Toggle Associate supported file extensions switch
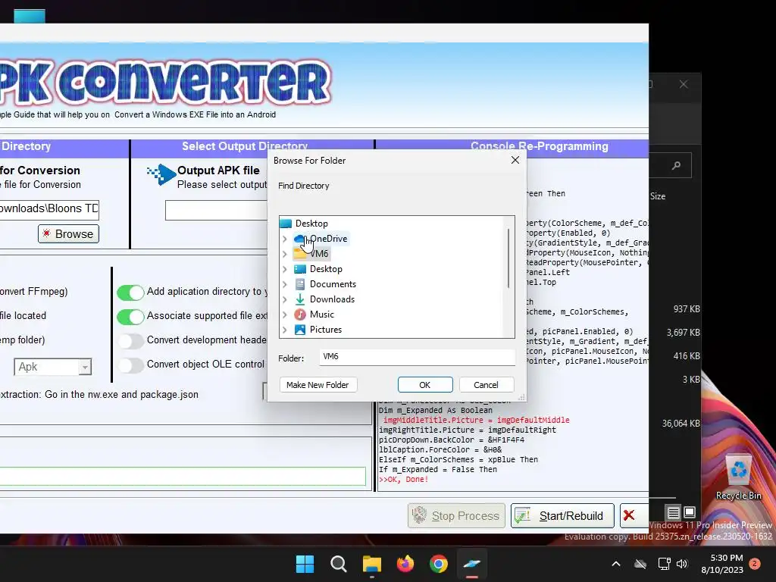 point(130,317)
